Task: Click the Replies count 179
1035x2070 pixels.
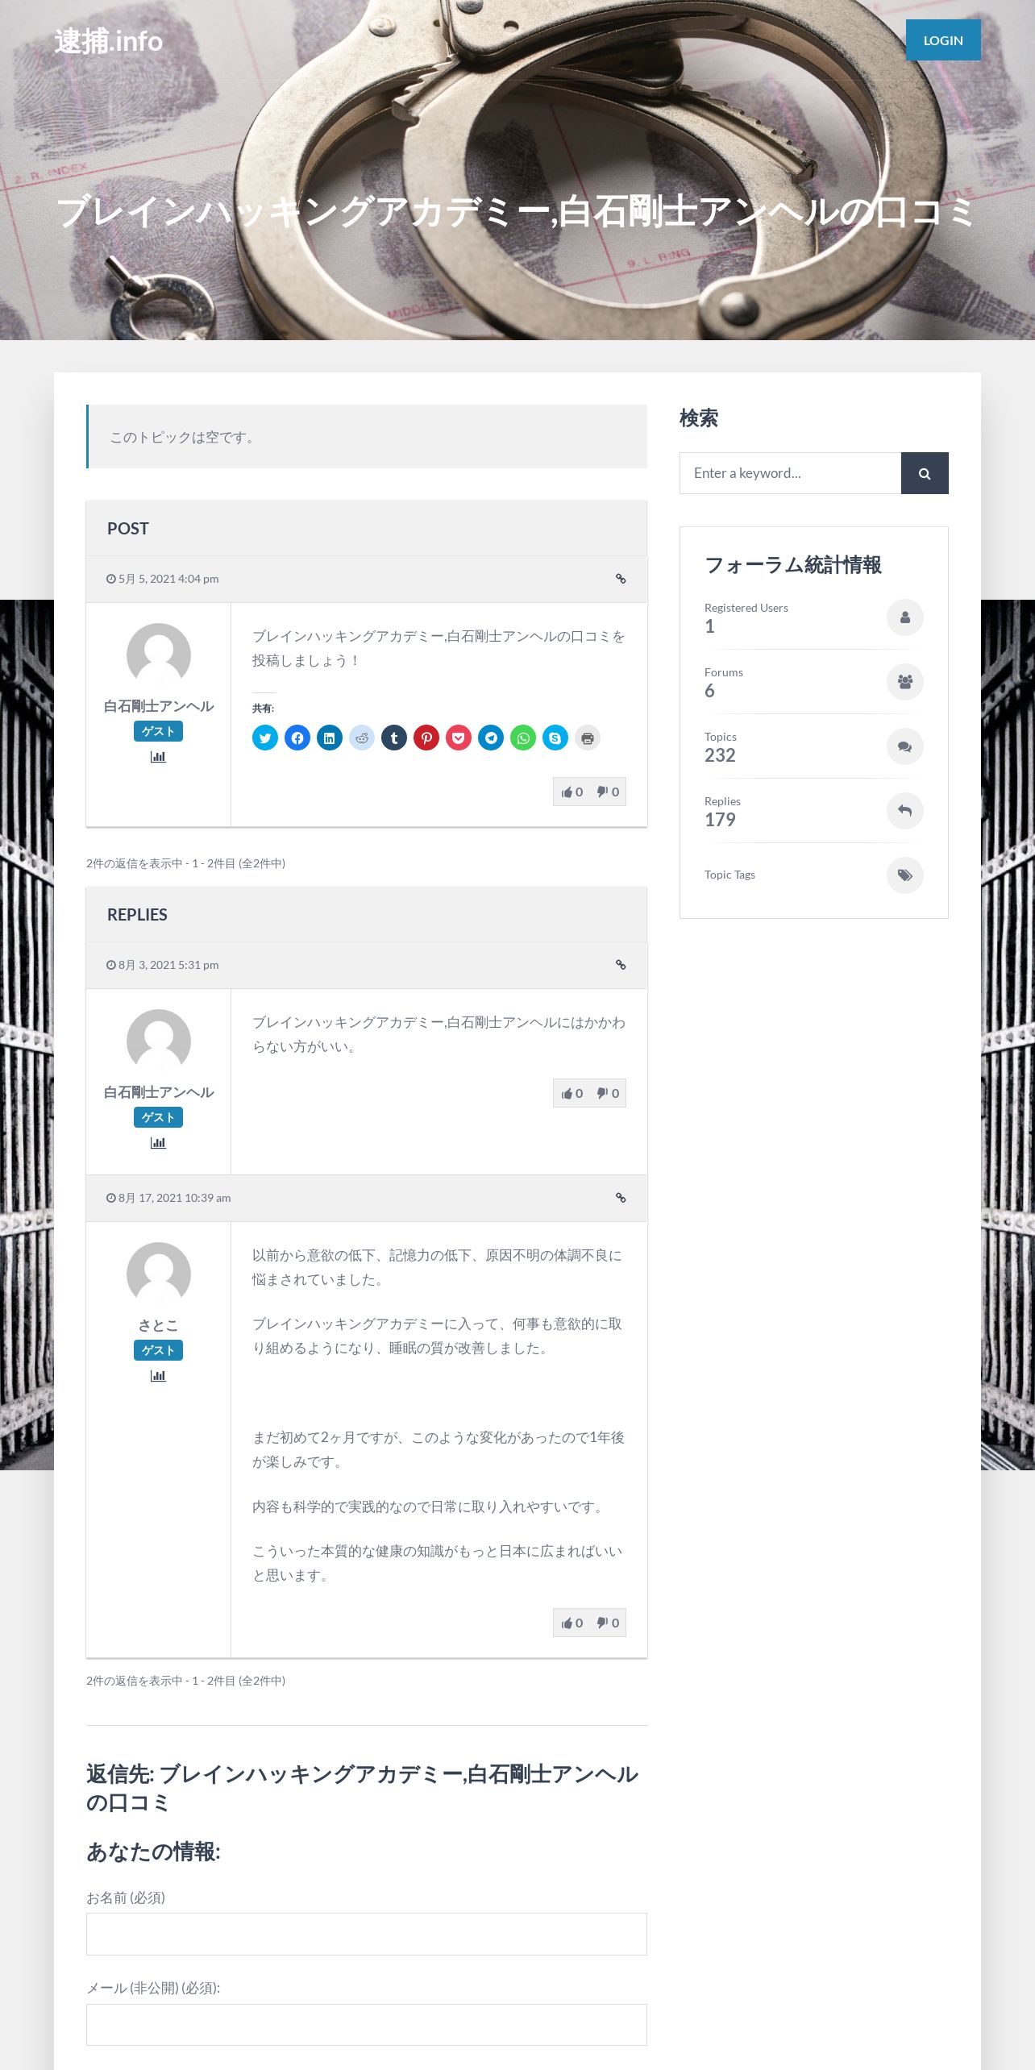Action: point(720,820)
